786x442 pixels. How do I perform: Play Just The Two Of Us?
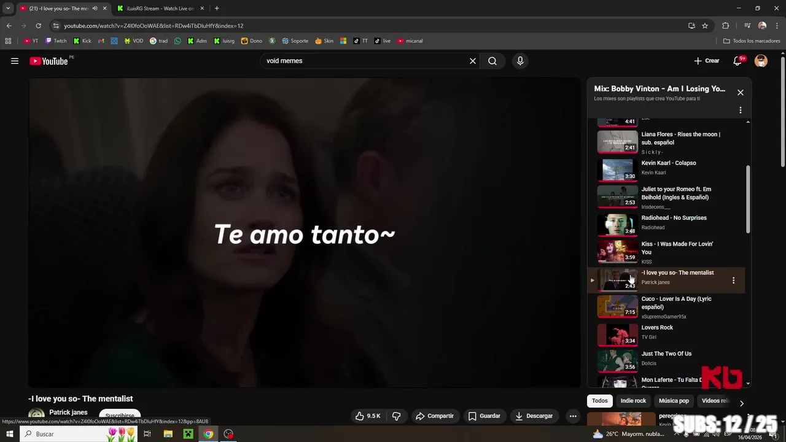pyautogui.click(x=666, y=360)
